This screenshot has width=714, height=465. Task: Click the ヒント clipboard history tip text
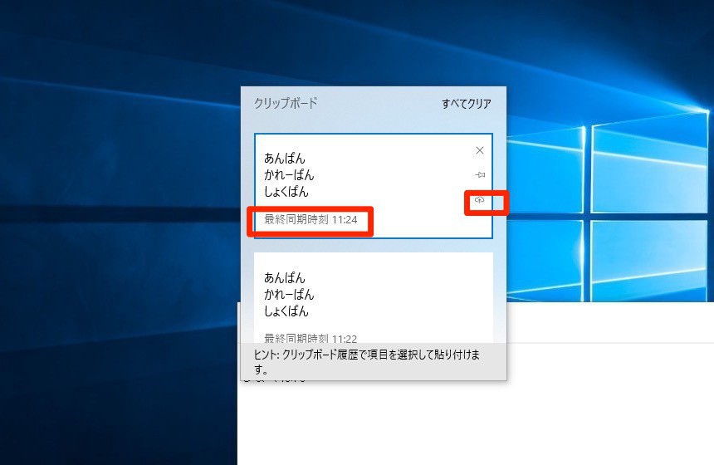pos(367,361)
